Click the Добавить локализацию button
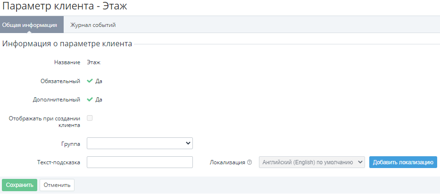440x194 pixels. pos(403,162)
